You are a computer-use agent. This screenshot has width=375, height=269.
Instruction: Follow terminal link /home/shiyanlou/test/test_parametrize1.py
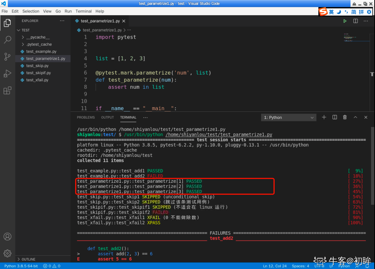coord(219,134)
